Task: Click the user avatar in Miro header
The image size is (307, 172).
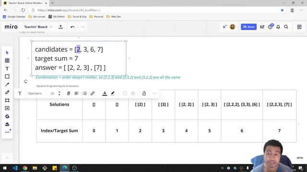Action: (x=232, y=27)
